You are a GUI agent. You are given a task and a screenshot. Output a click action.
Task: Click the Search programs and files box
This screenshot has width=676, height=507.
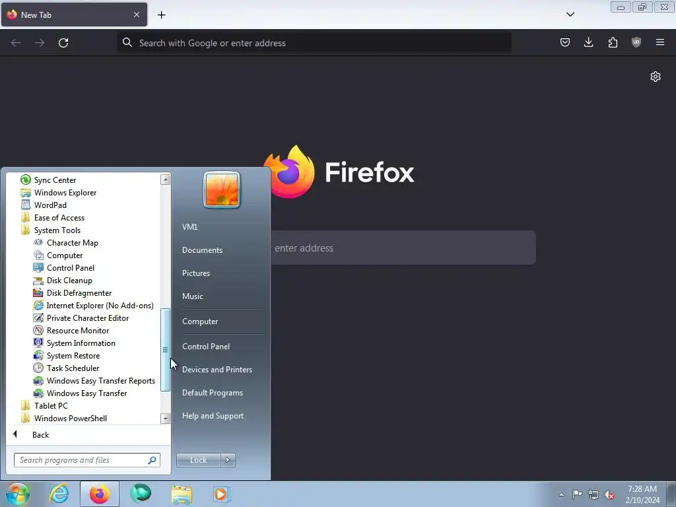coord(86,460)
